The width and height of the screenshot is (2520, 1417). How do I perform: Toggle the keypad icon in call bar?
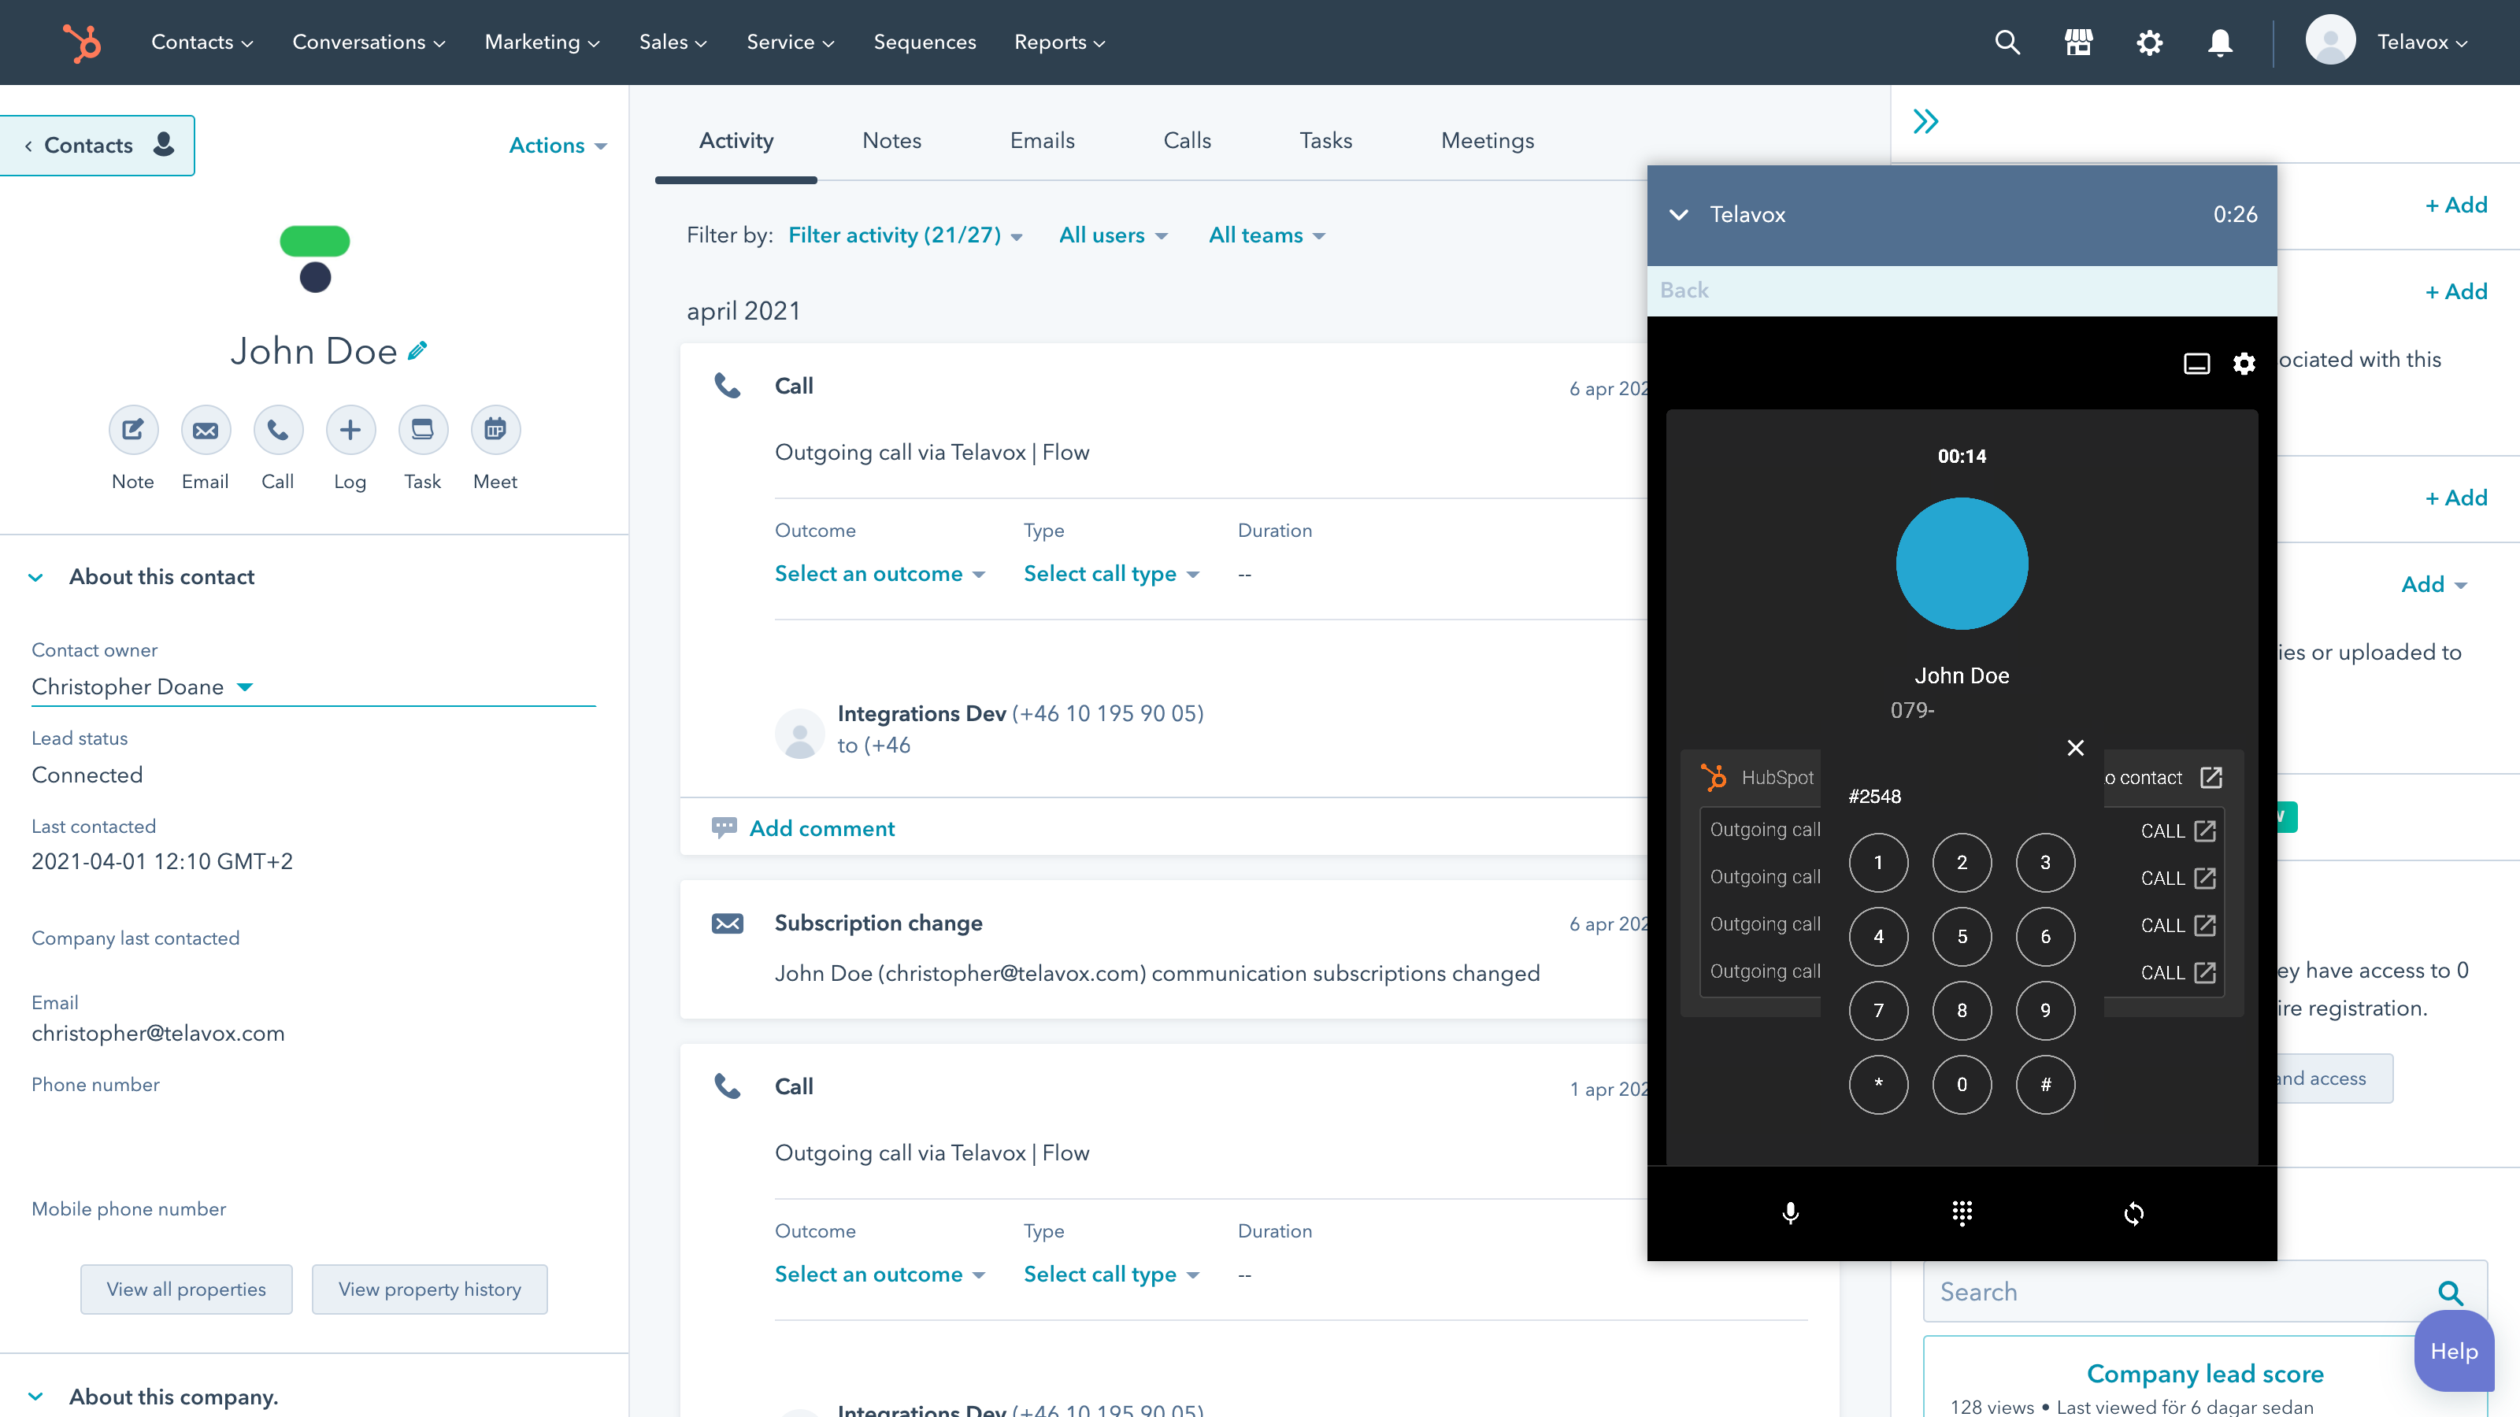coord(1962,1214)
